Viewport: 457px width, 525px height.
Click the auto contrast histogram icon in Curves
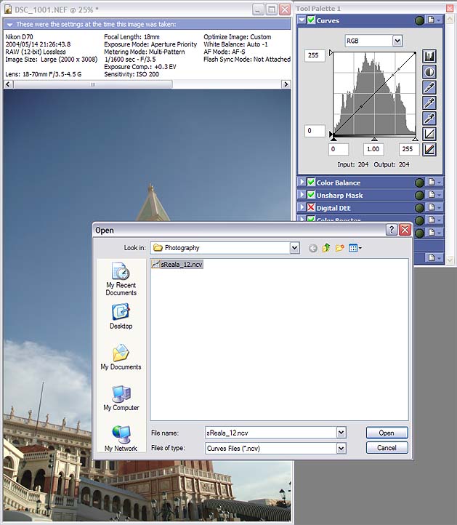(429, 56)
